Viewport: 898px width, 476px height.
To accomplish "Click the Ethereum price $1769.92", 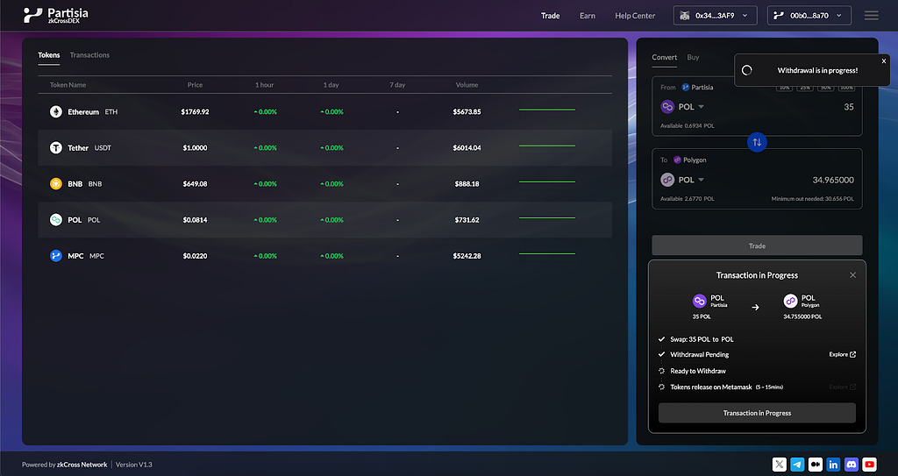I will tap(195, 111).
